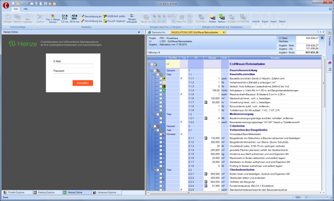Click the Passwort input field

73,75
